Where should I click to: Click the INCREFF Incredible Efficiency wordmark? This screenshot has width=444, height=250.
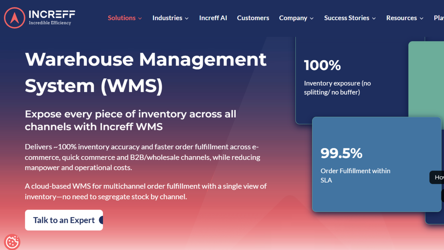tap(52, 17)
